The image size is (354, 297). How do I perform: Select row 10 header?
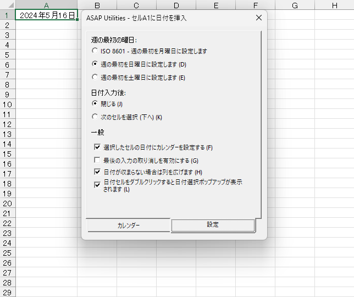click(x=8, y=104)
